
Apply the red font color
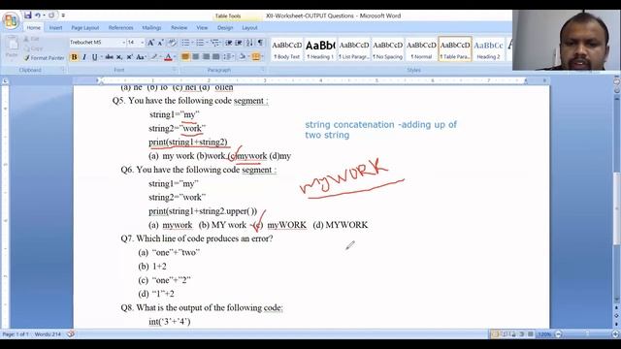point(168,57)
